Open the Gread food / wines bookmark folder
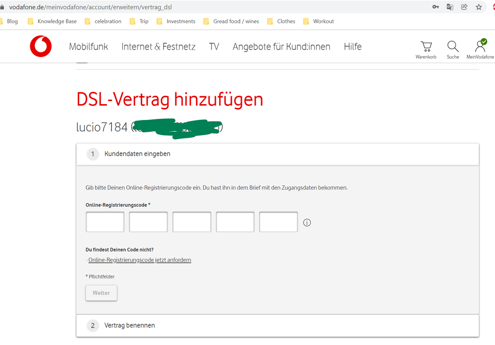Image resolution: width=495 pixels, height=345 pixels. (231, 21)
